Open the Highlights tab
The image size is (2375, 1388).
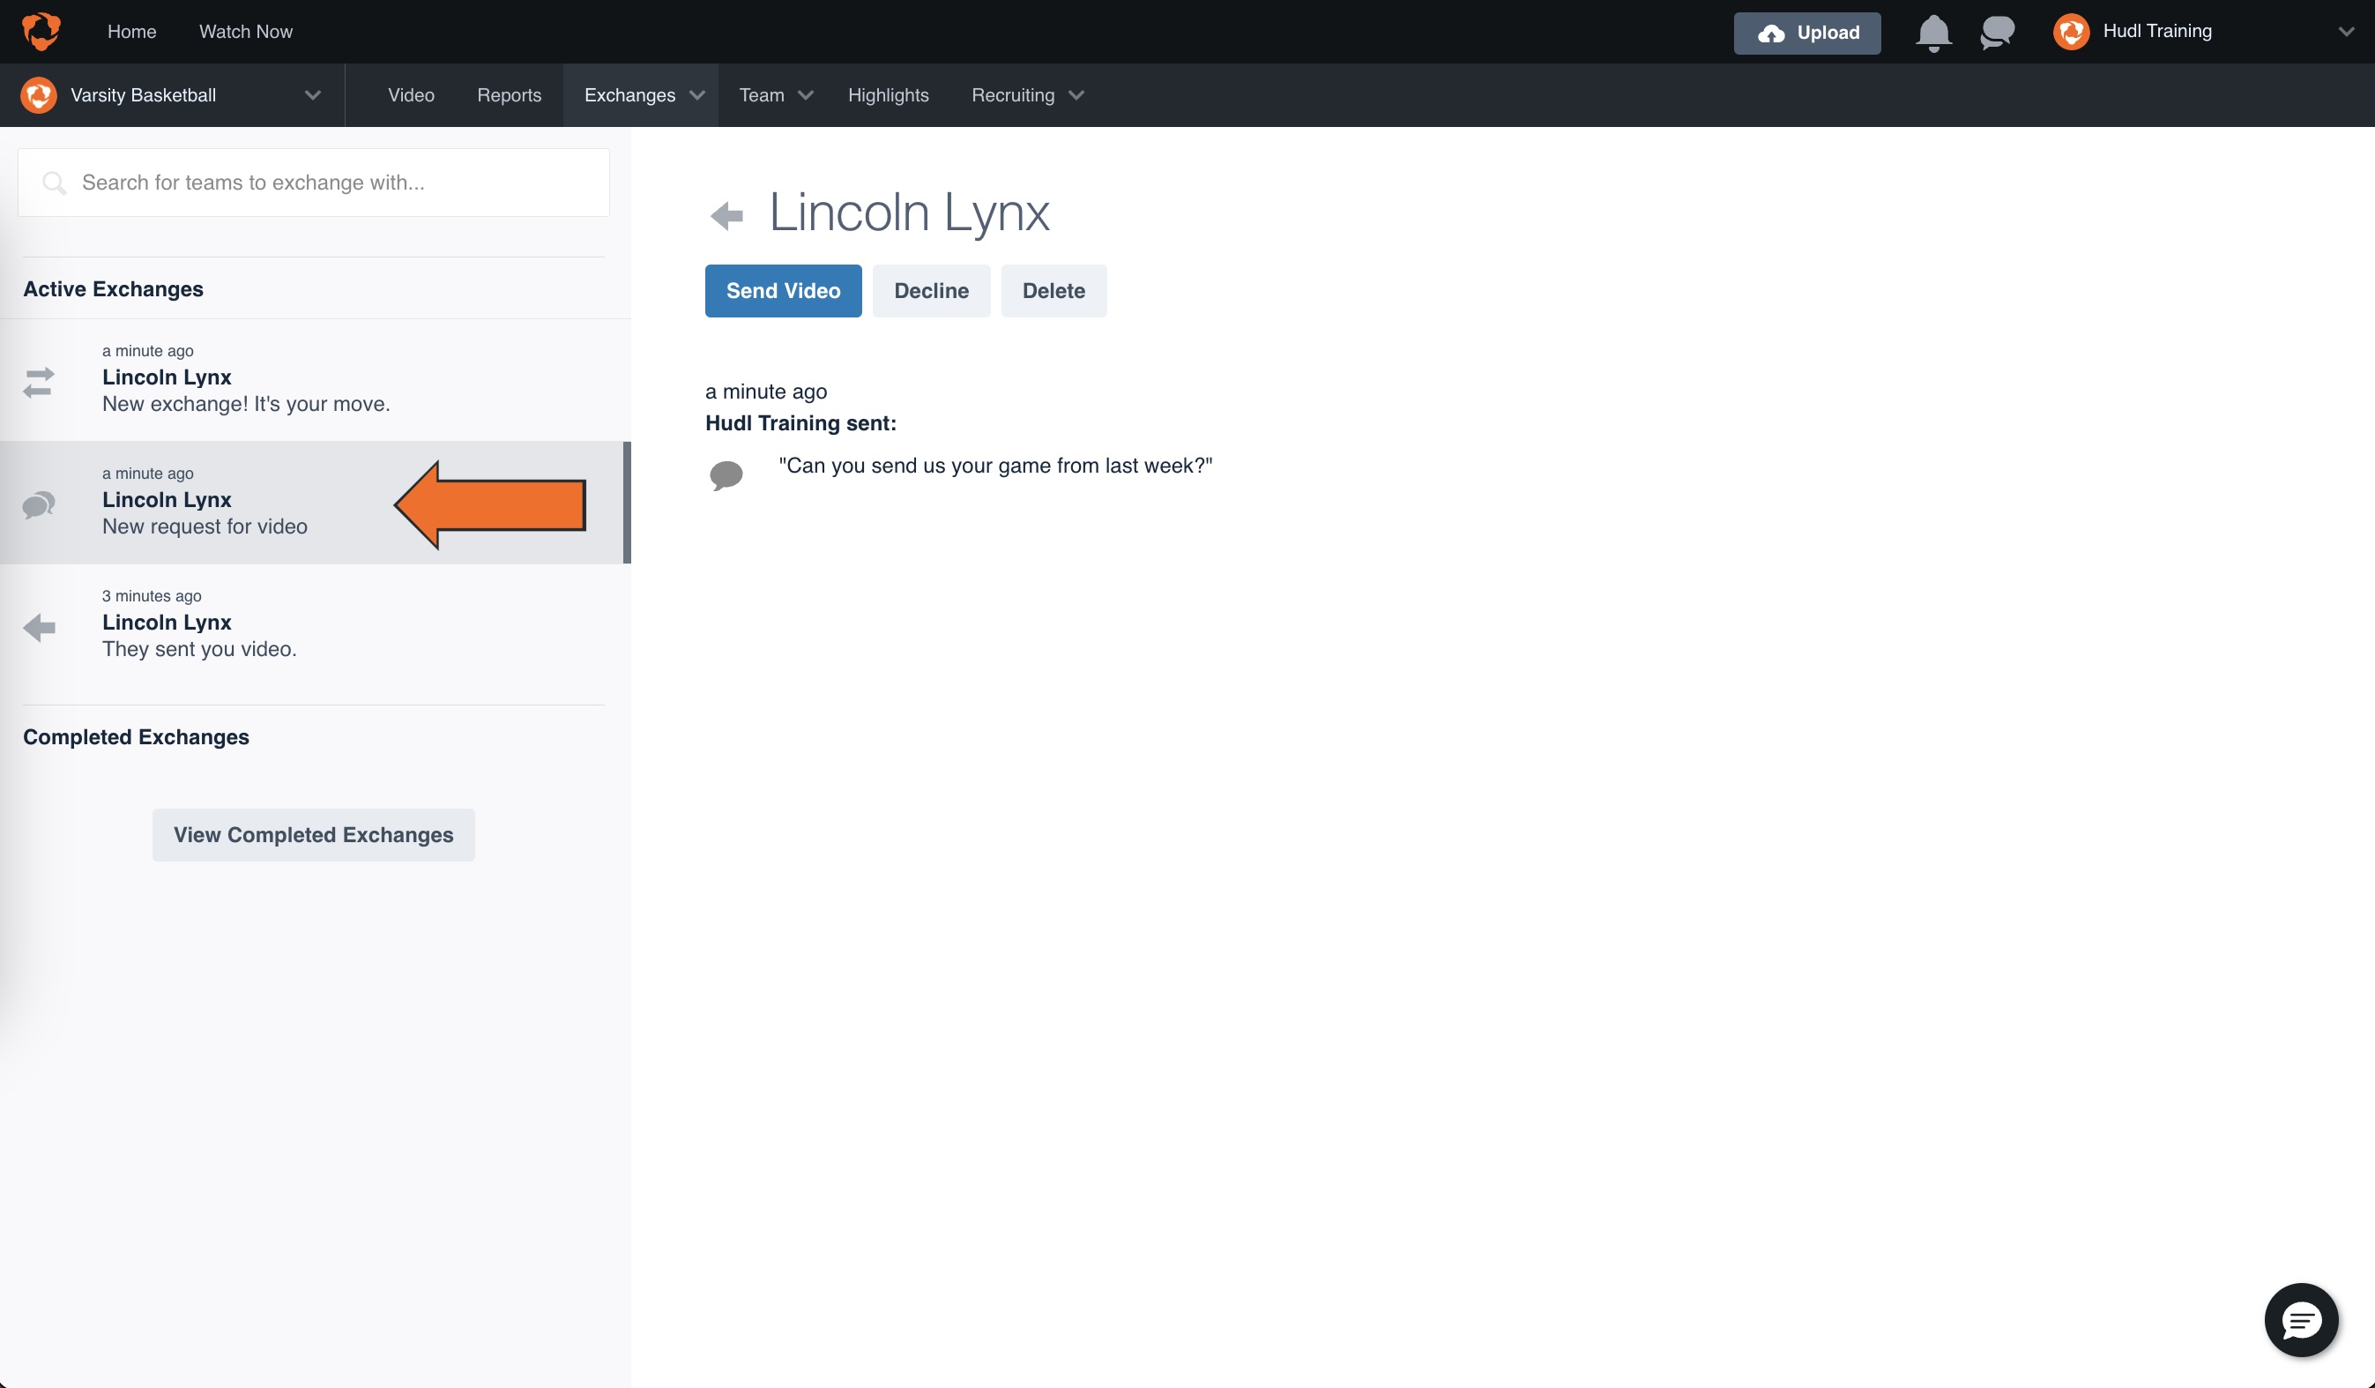tap(888, 95)
